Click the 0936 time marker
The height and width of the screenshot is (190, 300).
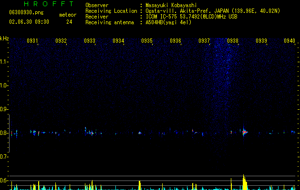(176, 40)
